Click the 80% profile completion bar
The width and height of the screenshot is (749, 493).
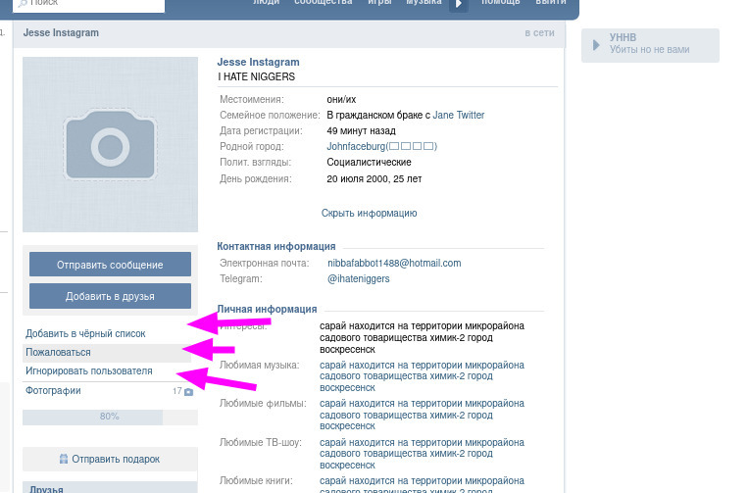[x=111, y=418]
